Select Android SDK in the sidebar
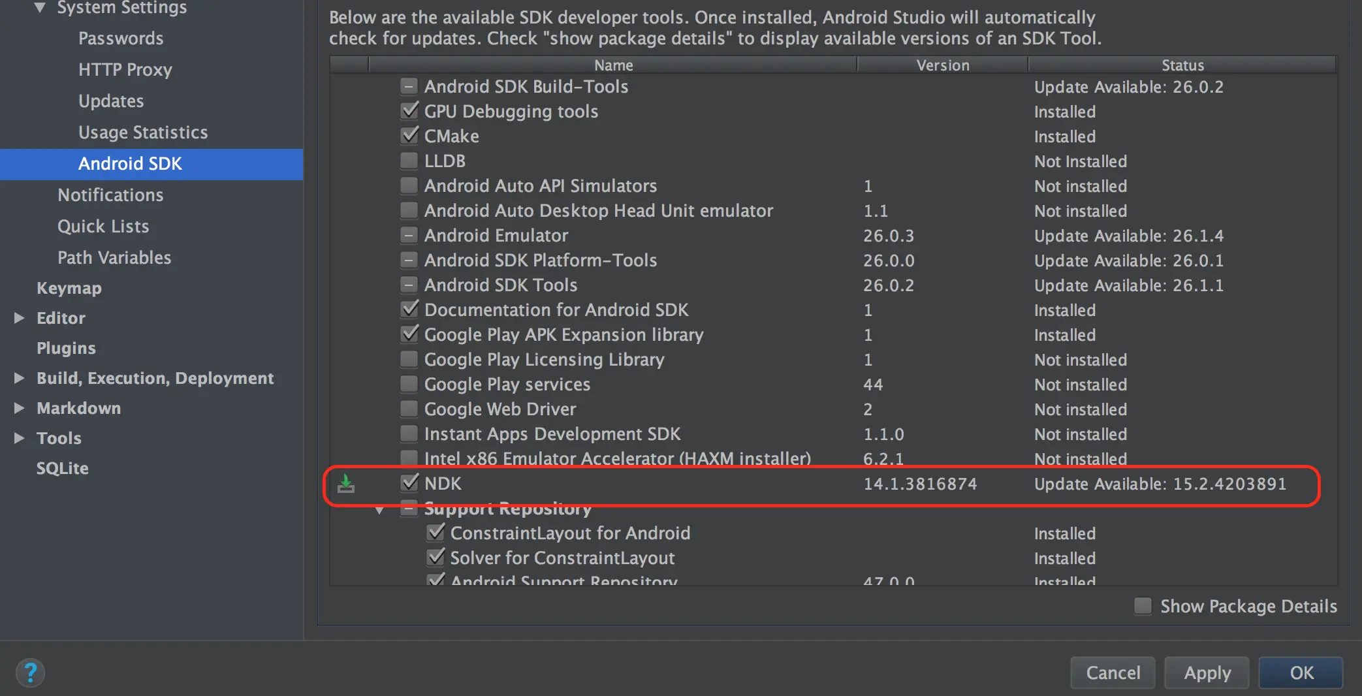 click(151, 164)
